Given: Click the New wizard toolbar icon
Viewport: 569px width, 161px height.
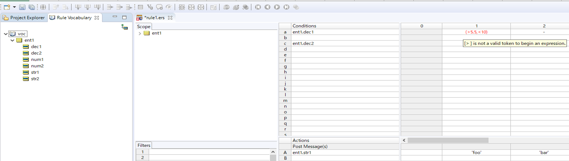Looking at the screenshot, I should (7, 7).
